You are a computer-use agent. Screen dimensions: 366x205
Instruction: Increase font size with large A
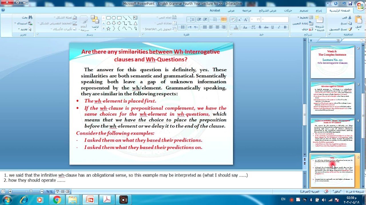point(246,20)
